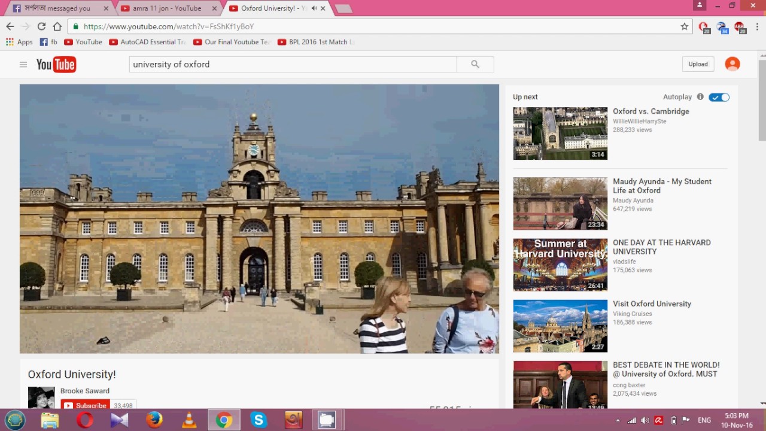Open the volume control in system tray
The height and width of the screenshot is (431, 766).
(645, 420)
